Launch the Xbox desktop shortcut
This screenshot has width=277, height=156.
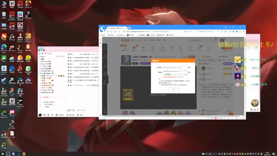point(4,58)
